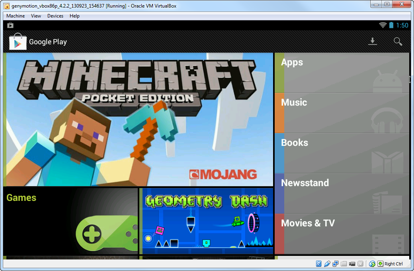The image size is (414, 271).
Task: Click the CPU virtualization status icon
Action: click(360, 263)
